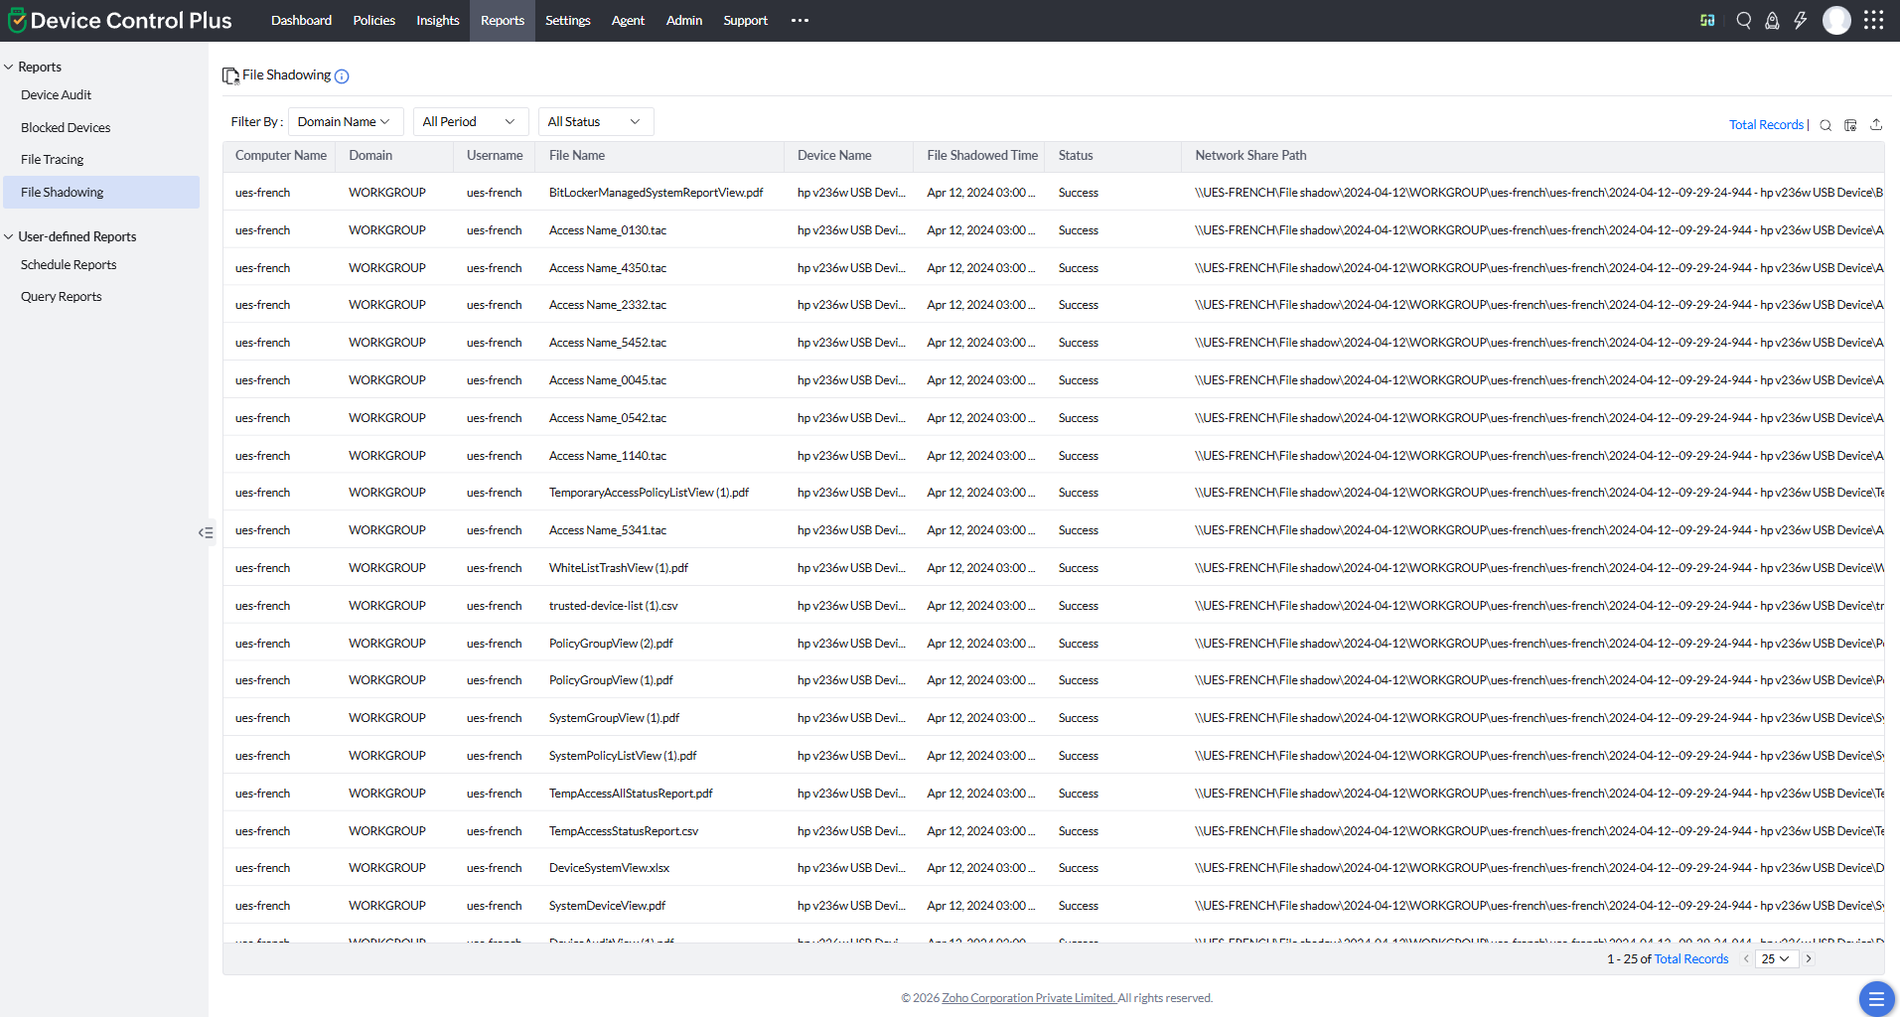Open Device Audit report
Viewport: 1900px width, 1017px height.
click(56, 95)
